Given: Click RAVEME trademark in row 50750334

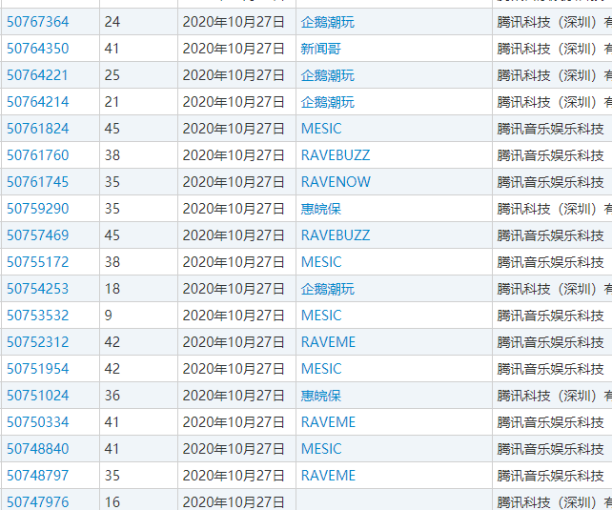Looking at the screenshot, I should tap(328, 422).
